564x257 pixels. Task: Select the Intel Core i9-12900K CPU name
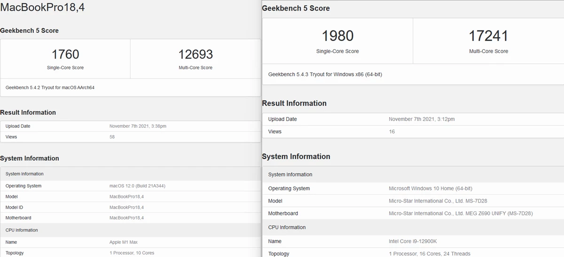[x=413, y=241]
